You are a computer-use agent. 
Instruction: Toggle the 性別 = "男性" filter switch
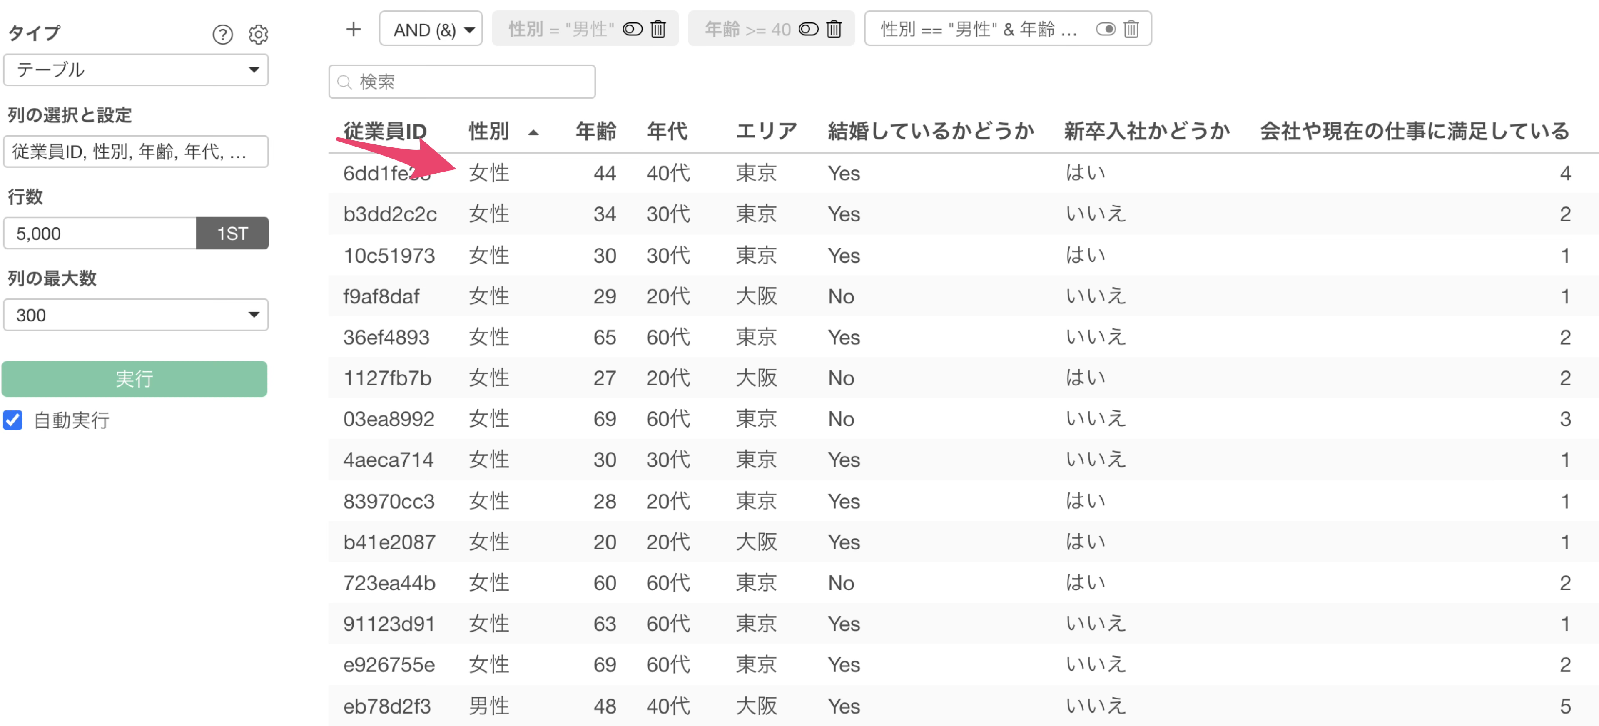(633, 29)
